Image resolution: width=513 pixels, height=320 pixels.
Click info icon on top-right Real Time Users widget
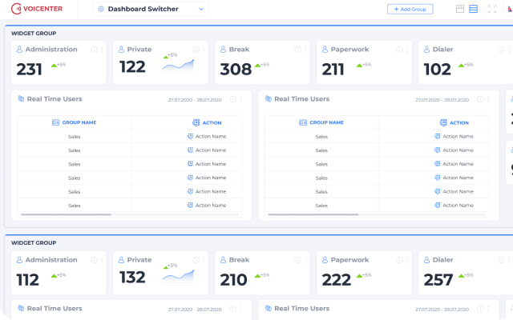click(x=480, y=99)
